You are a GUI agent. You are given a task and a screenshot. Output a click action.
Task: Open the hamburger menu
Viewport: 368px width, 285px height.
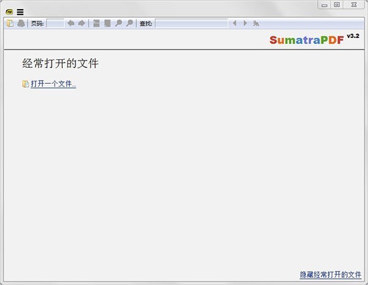click(20, 12)
